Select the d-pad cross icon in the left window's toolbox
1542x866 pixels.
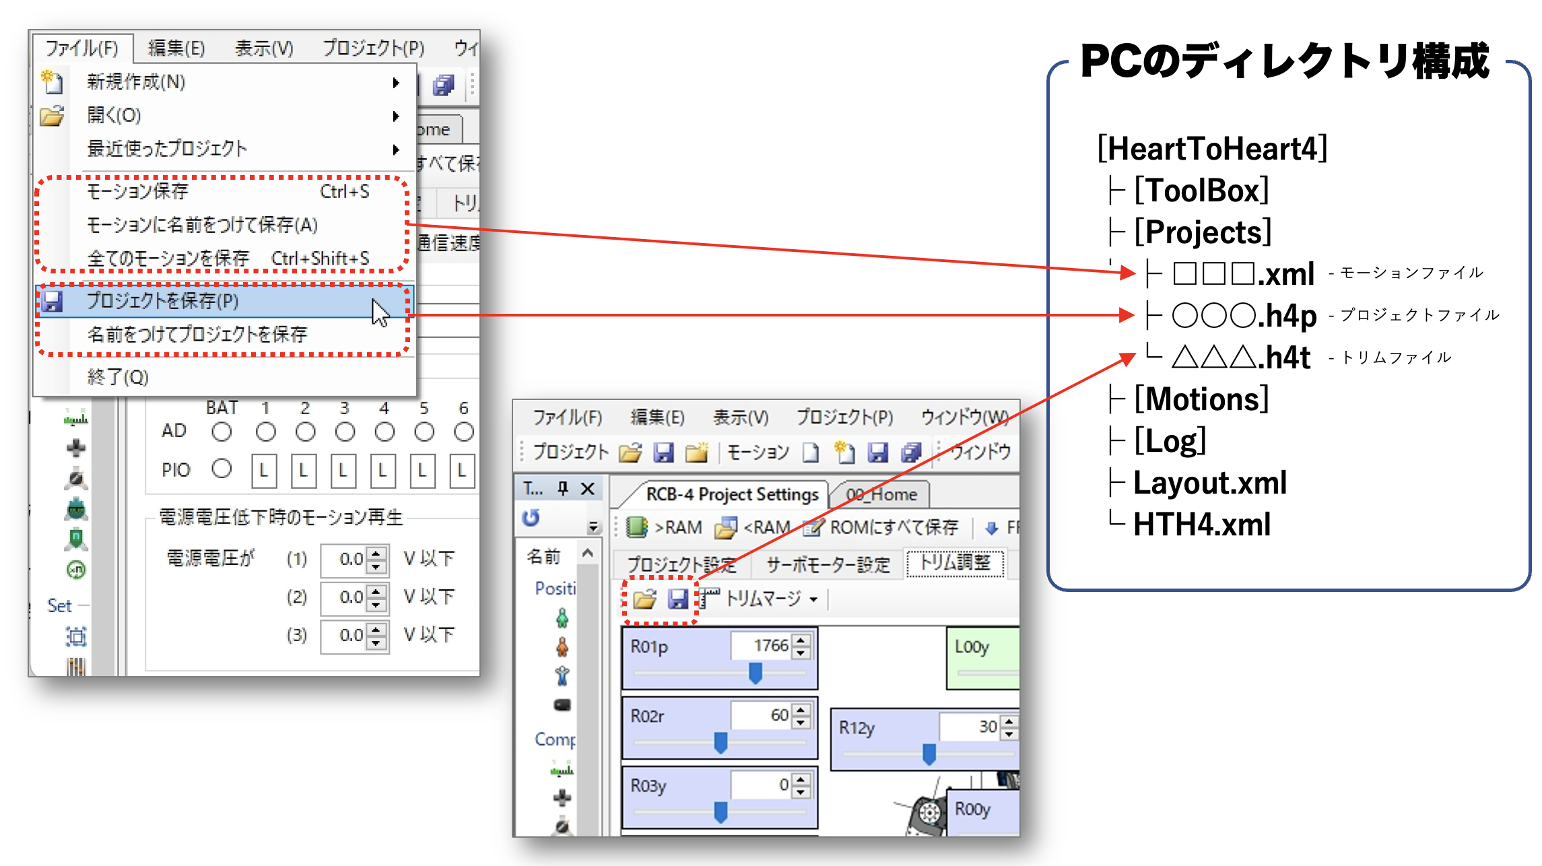point(76,448)
